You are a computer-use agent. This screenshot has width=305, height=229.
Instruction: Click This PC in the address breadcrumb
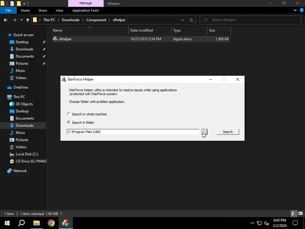click(x=49, y=20)
